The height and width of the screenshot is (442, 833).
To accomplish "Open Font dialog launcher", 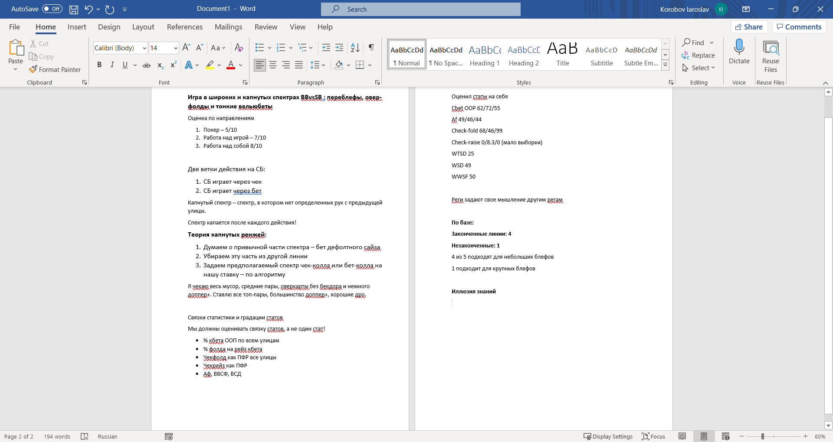I will tap(245, 82).
